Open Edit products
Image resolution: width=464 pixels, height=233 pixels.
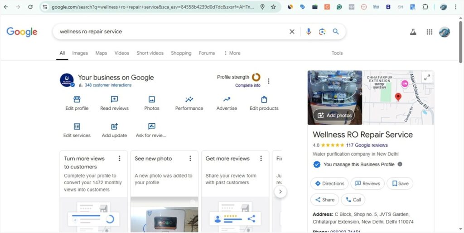(x=264, y=103)
